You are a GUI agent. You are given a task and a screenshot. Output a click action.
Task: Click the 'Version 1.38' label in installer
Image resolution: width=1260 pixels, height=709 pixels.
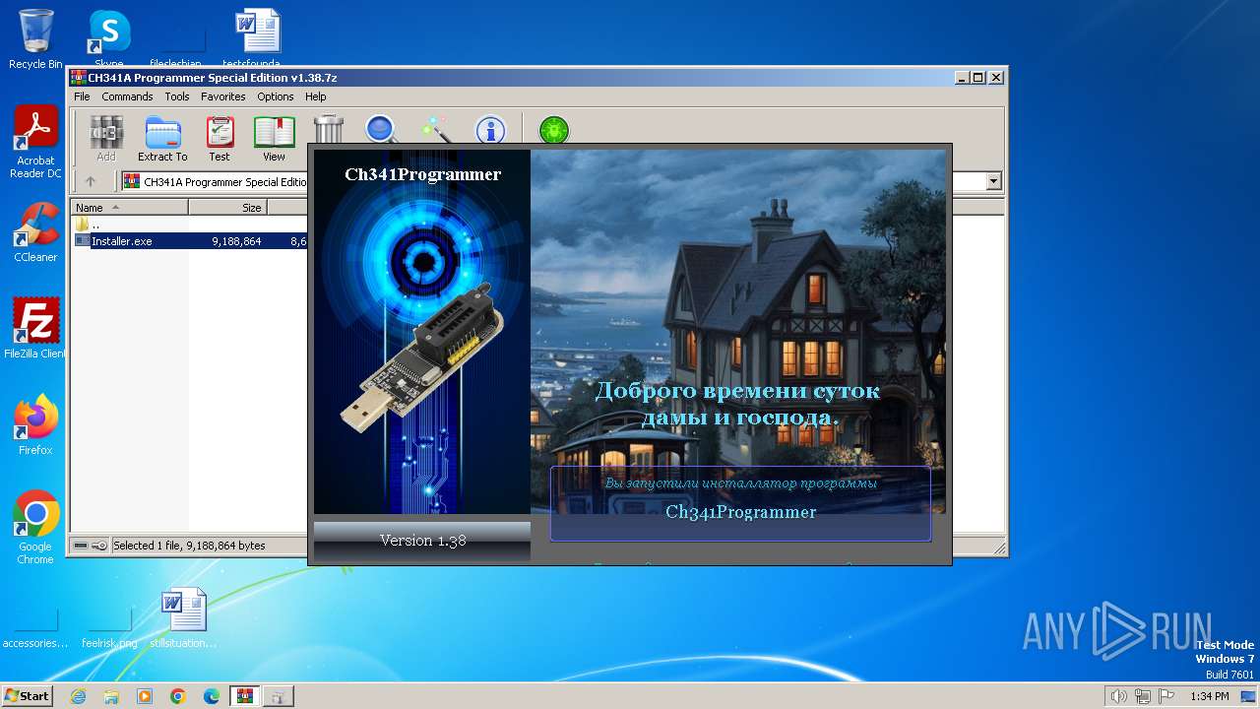pyautogui.click(x=422, y=541)
